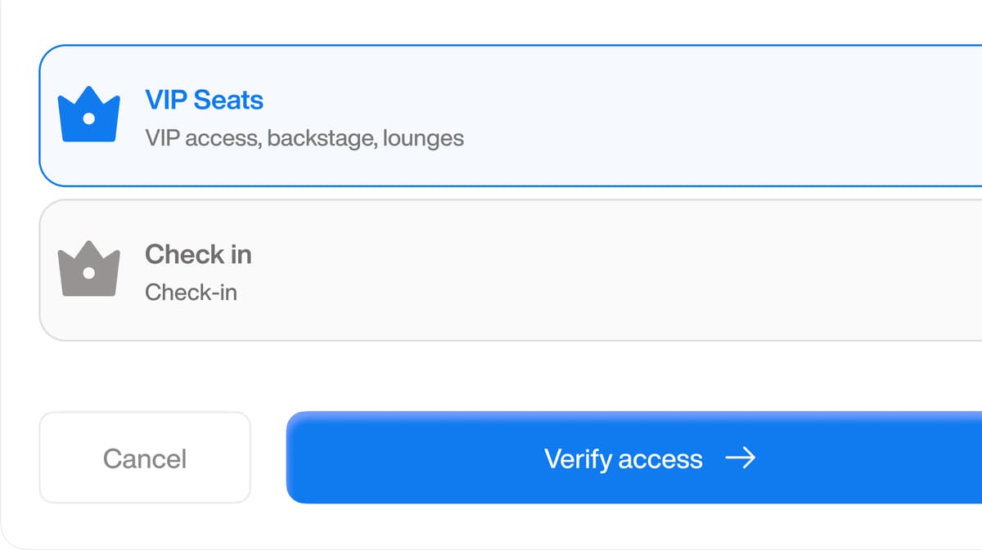Click the 'VIP access, backstage, lounges' description

(304, 138)
